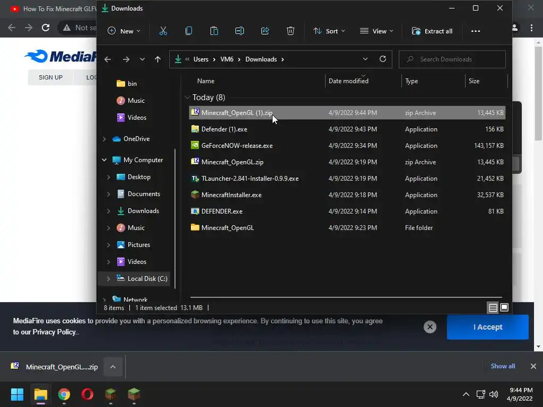Screen dimensions: 543x407
Task: Open File Explorer from taskbar
Action: click(40, 394)
